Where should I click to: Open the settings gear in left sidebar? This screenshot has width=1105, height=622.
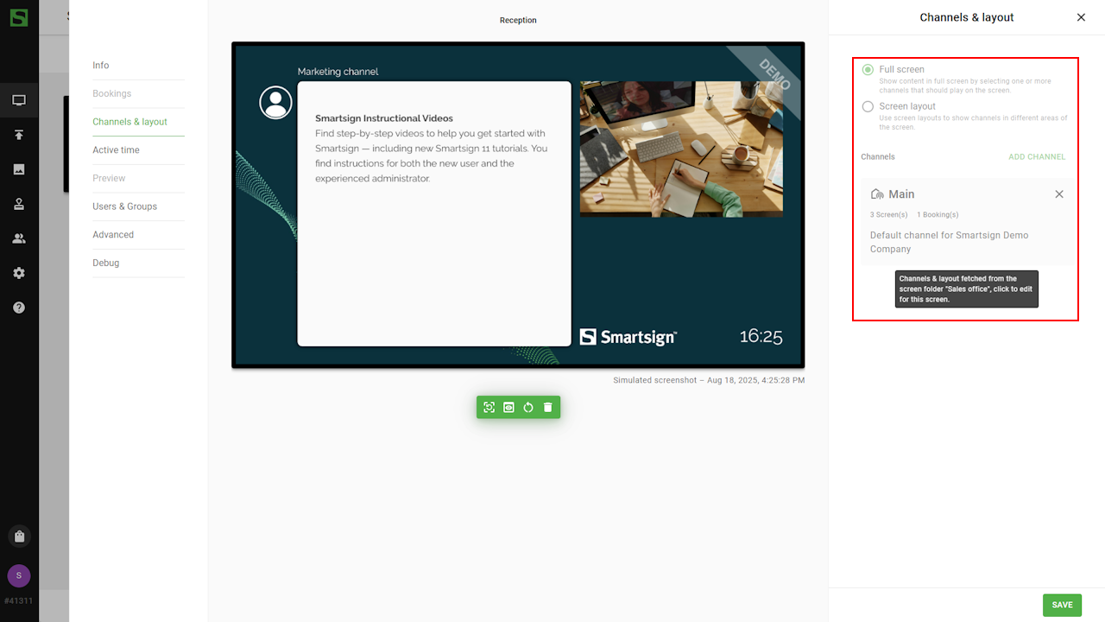click(19, 273)
